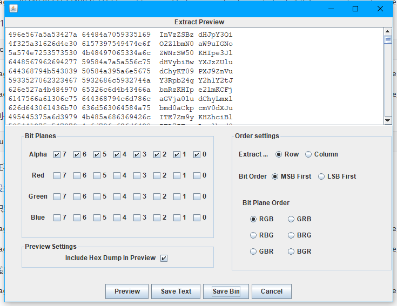Screen dimensions: 397x306
Task: Choose MSB First bit order
Action: click(x=275, y=176)
